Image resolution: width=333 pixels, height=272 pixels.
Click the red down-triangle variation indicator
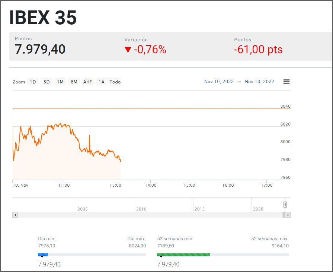click(x=127, y=50)
